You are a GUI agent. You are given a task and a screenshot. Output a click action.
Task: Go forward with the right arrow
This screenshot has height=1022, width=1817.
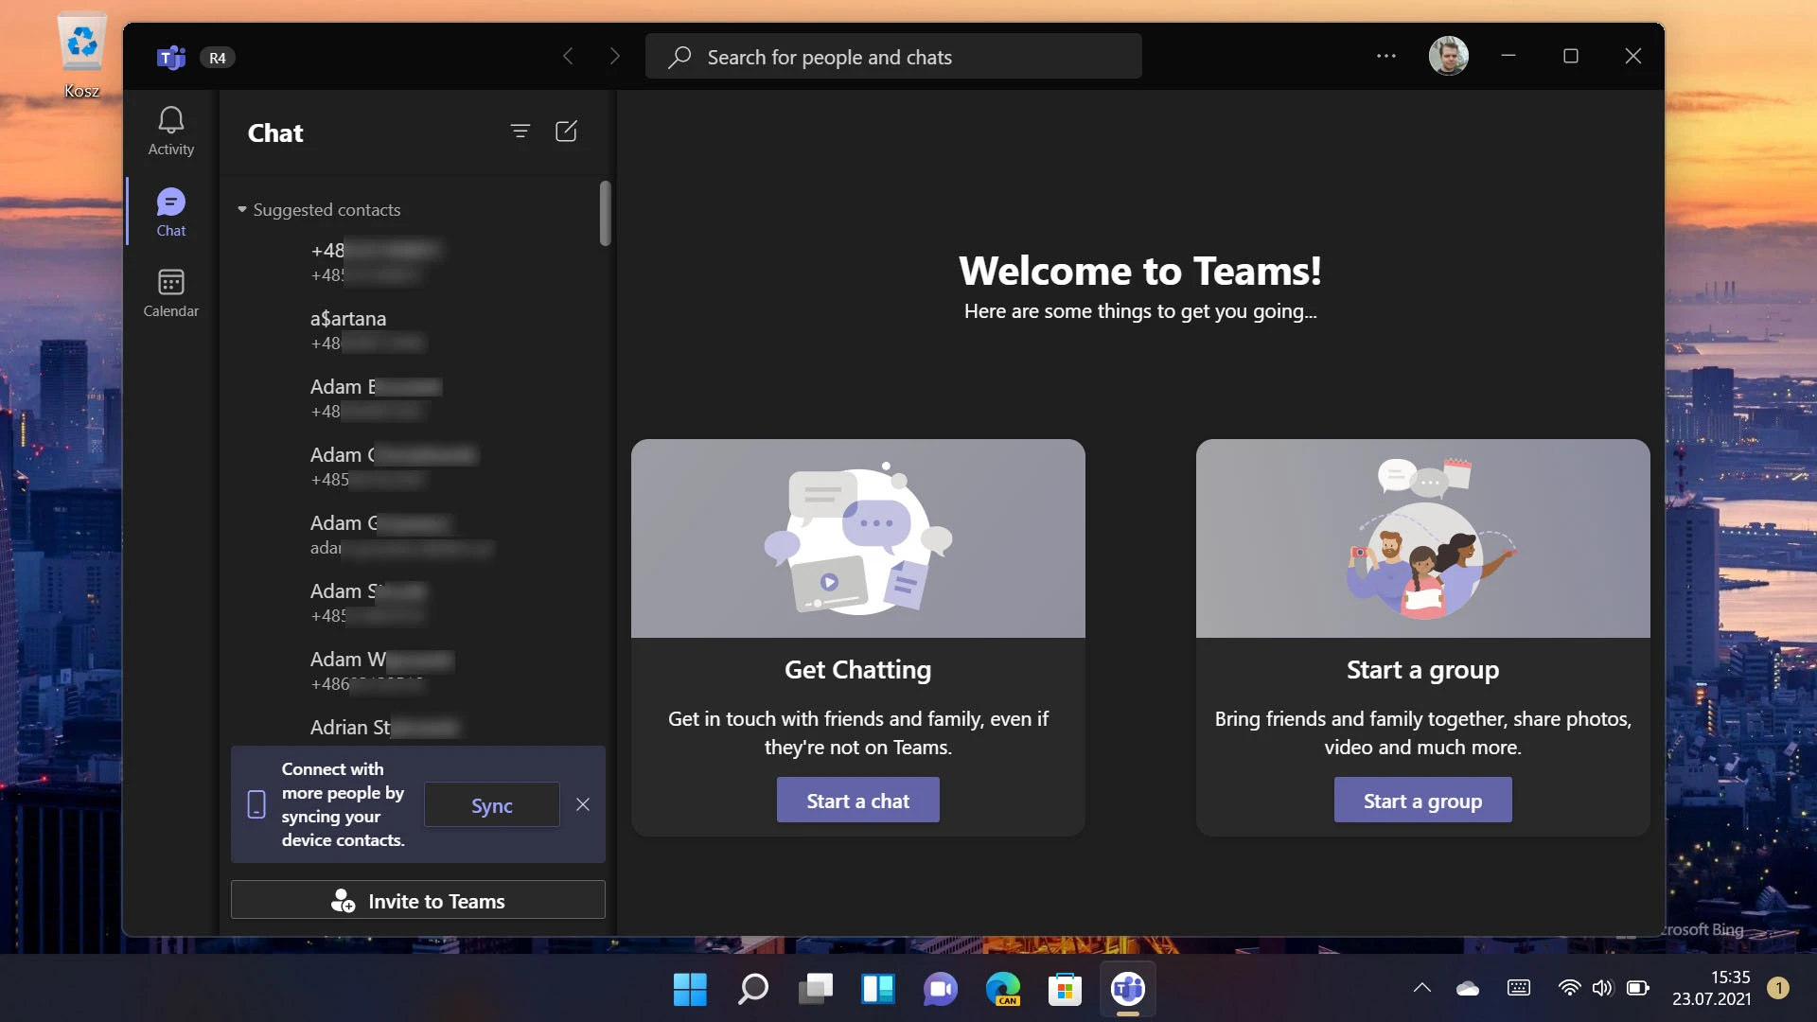(x=615, y=57)
